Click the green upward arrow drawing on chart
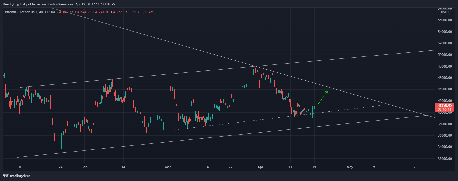 pos(323,98)
